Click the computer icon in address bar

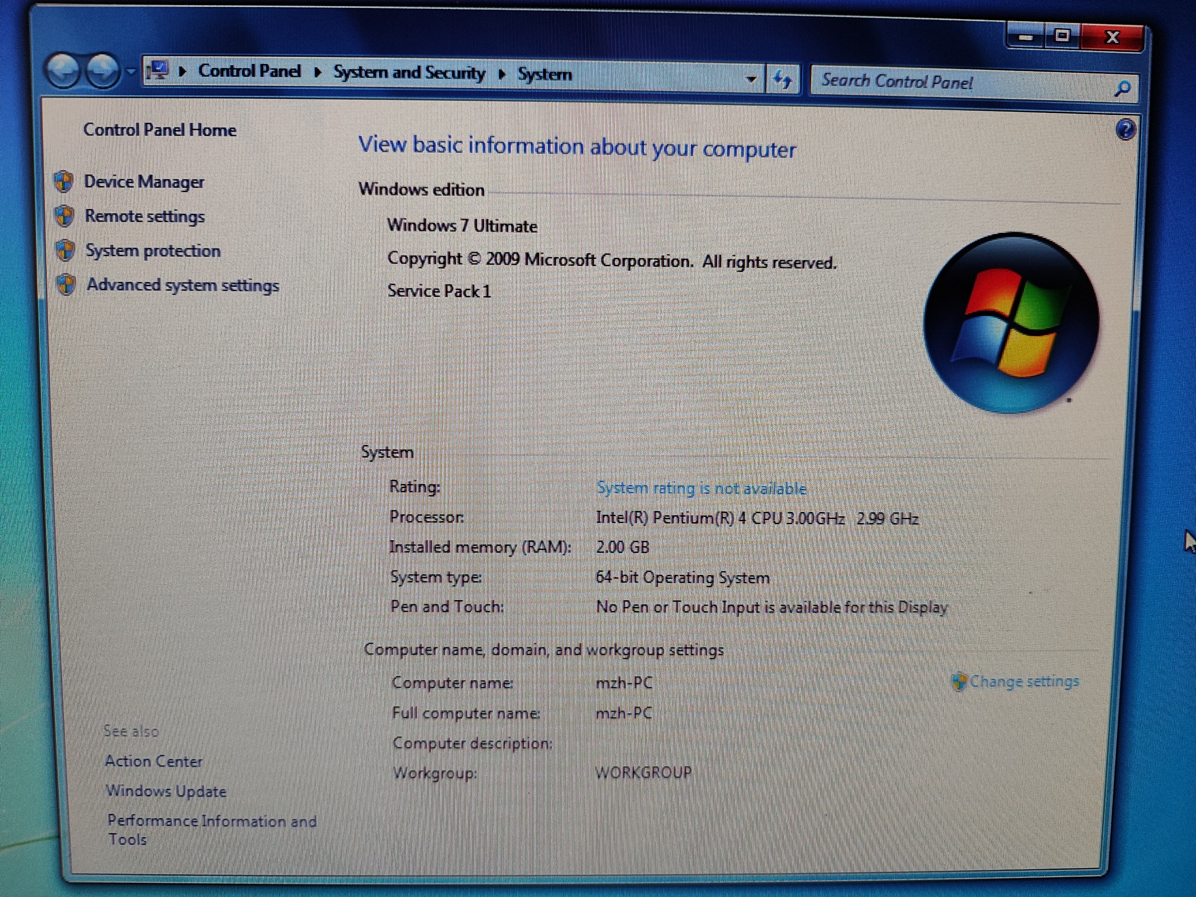coord(158,70)
